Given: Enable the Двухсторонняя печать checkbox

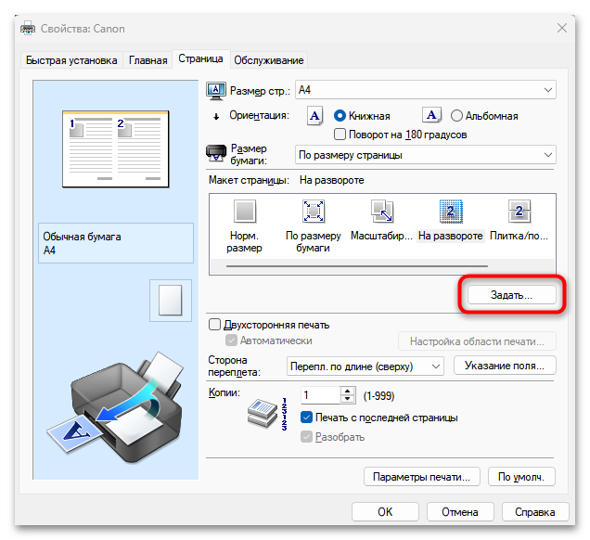Looking at the screenshot, I should (x=215, y=325).
